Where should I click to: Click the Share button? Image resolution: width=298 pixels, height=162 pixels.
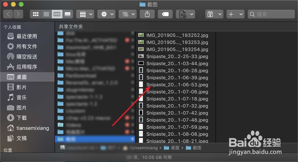(147, 14)
